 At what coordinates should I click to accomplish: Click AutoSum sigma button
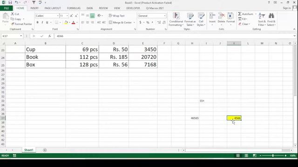click(x=246, y=14)
